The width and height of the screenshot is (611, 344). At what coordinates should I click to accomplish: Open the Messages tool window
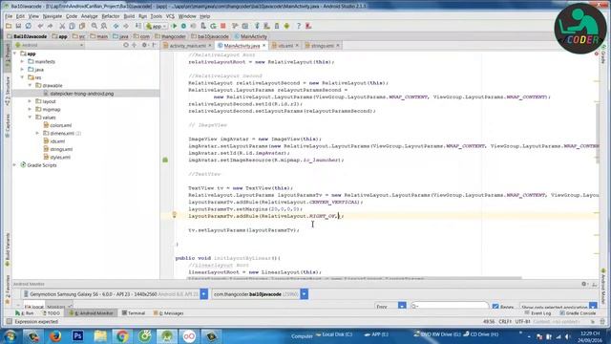click(x=168, y=313)
